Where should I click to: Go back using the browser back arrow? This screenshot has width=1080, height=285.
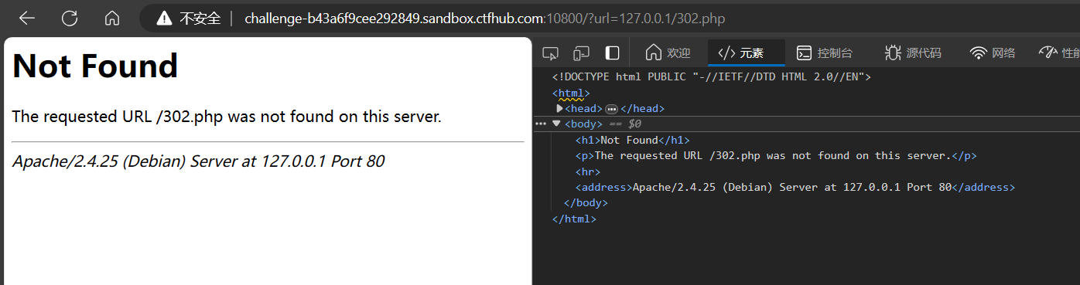pos(27,18)
